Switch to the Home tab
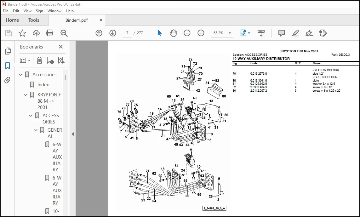The height and width of the screenshot is (217, 360). click(12, 20)
